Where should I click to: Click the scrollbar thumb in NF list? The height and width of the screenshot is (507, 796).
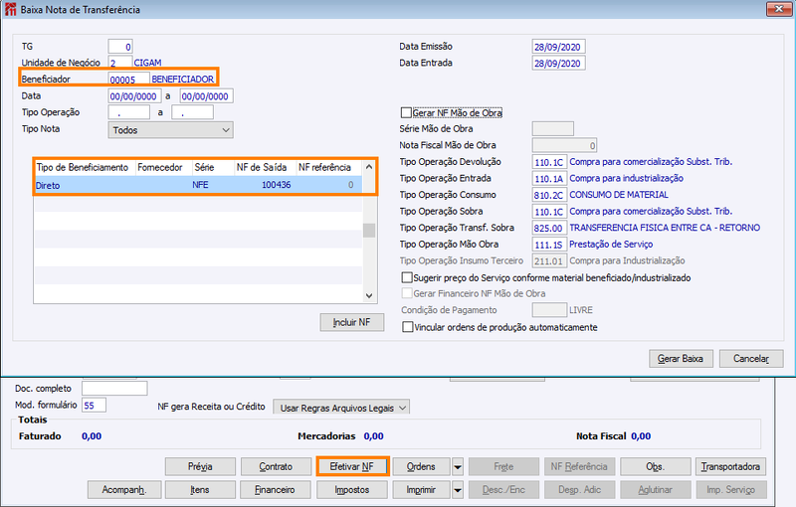pyautogui.click(x=369, y=231)
